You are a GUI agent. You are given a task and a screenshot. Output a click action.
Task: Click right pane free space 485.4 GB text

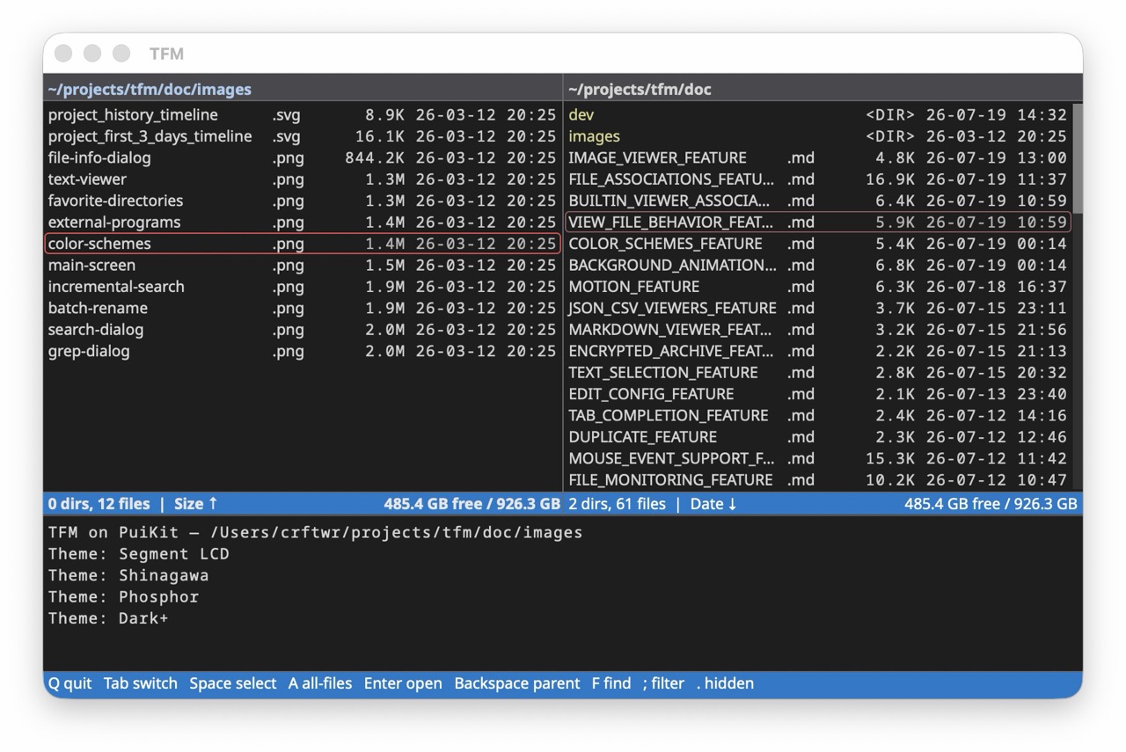coord(991,504)
